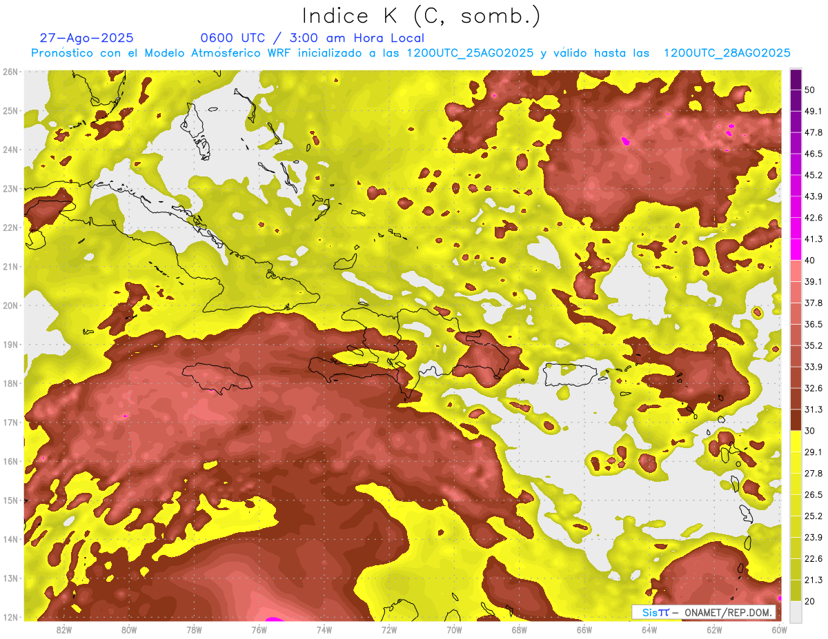Click the color bar value '50'

pyautogui.click(x=810, y=90)
